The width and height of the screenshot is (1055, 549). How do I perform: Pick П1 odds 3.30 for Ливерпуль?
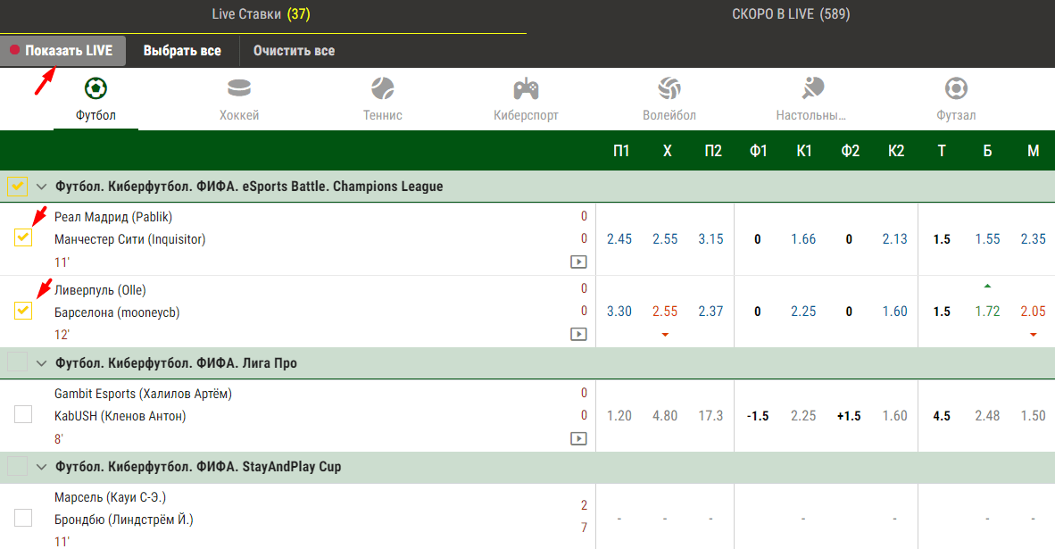(x=619, y=312)
